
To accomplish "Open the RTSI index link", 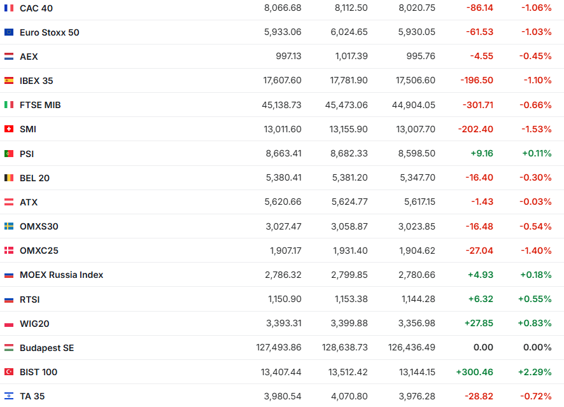I will click(x=30, y=300).
